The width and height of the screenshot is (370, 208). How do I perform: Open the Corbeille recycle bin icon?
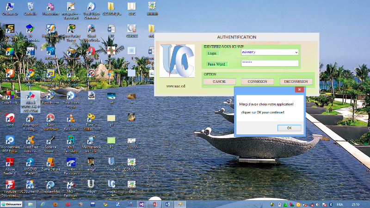click(31, 8)
